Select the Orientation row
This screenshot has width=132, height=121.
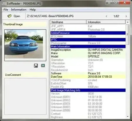(x=88, y=60)
